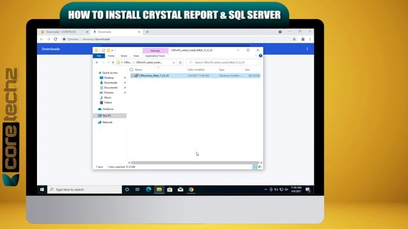Open Pictures in navigation pane
Image resolution: width=408 pixels, height=229 pixels.
109,93
